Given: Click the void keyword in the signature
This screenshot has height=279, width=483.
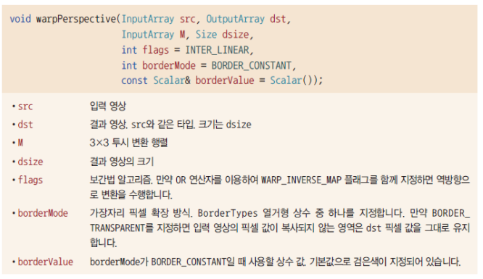Looking at the screenshot, I should tap(20, 19).
